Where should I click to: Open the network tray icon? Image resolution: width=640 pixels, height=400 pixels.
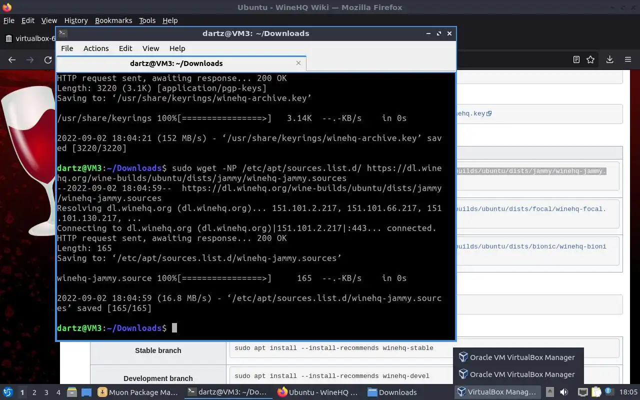tap(583, 392)
